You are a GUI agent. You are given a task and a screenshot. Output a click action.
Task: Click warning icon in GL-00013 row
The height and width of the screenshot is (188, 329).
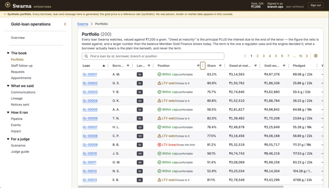pyautogui.click(x=159, y=180)
